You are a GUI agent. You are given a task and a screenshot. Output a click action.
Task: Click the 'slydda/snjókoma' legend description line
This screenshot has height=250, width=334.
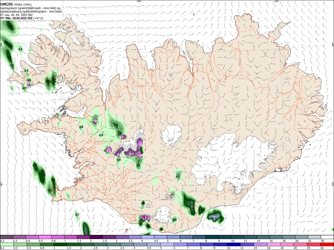[31, 11]
